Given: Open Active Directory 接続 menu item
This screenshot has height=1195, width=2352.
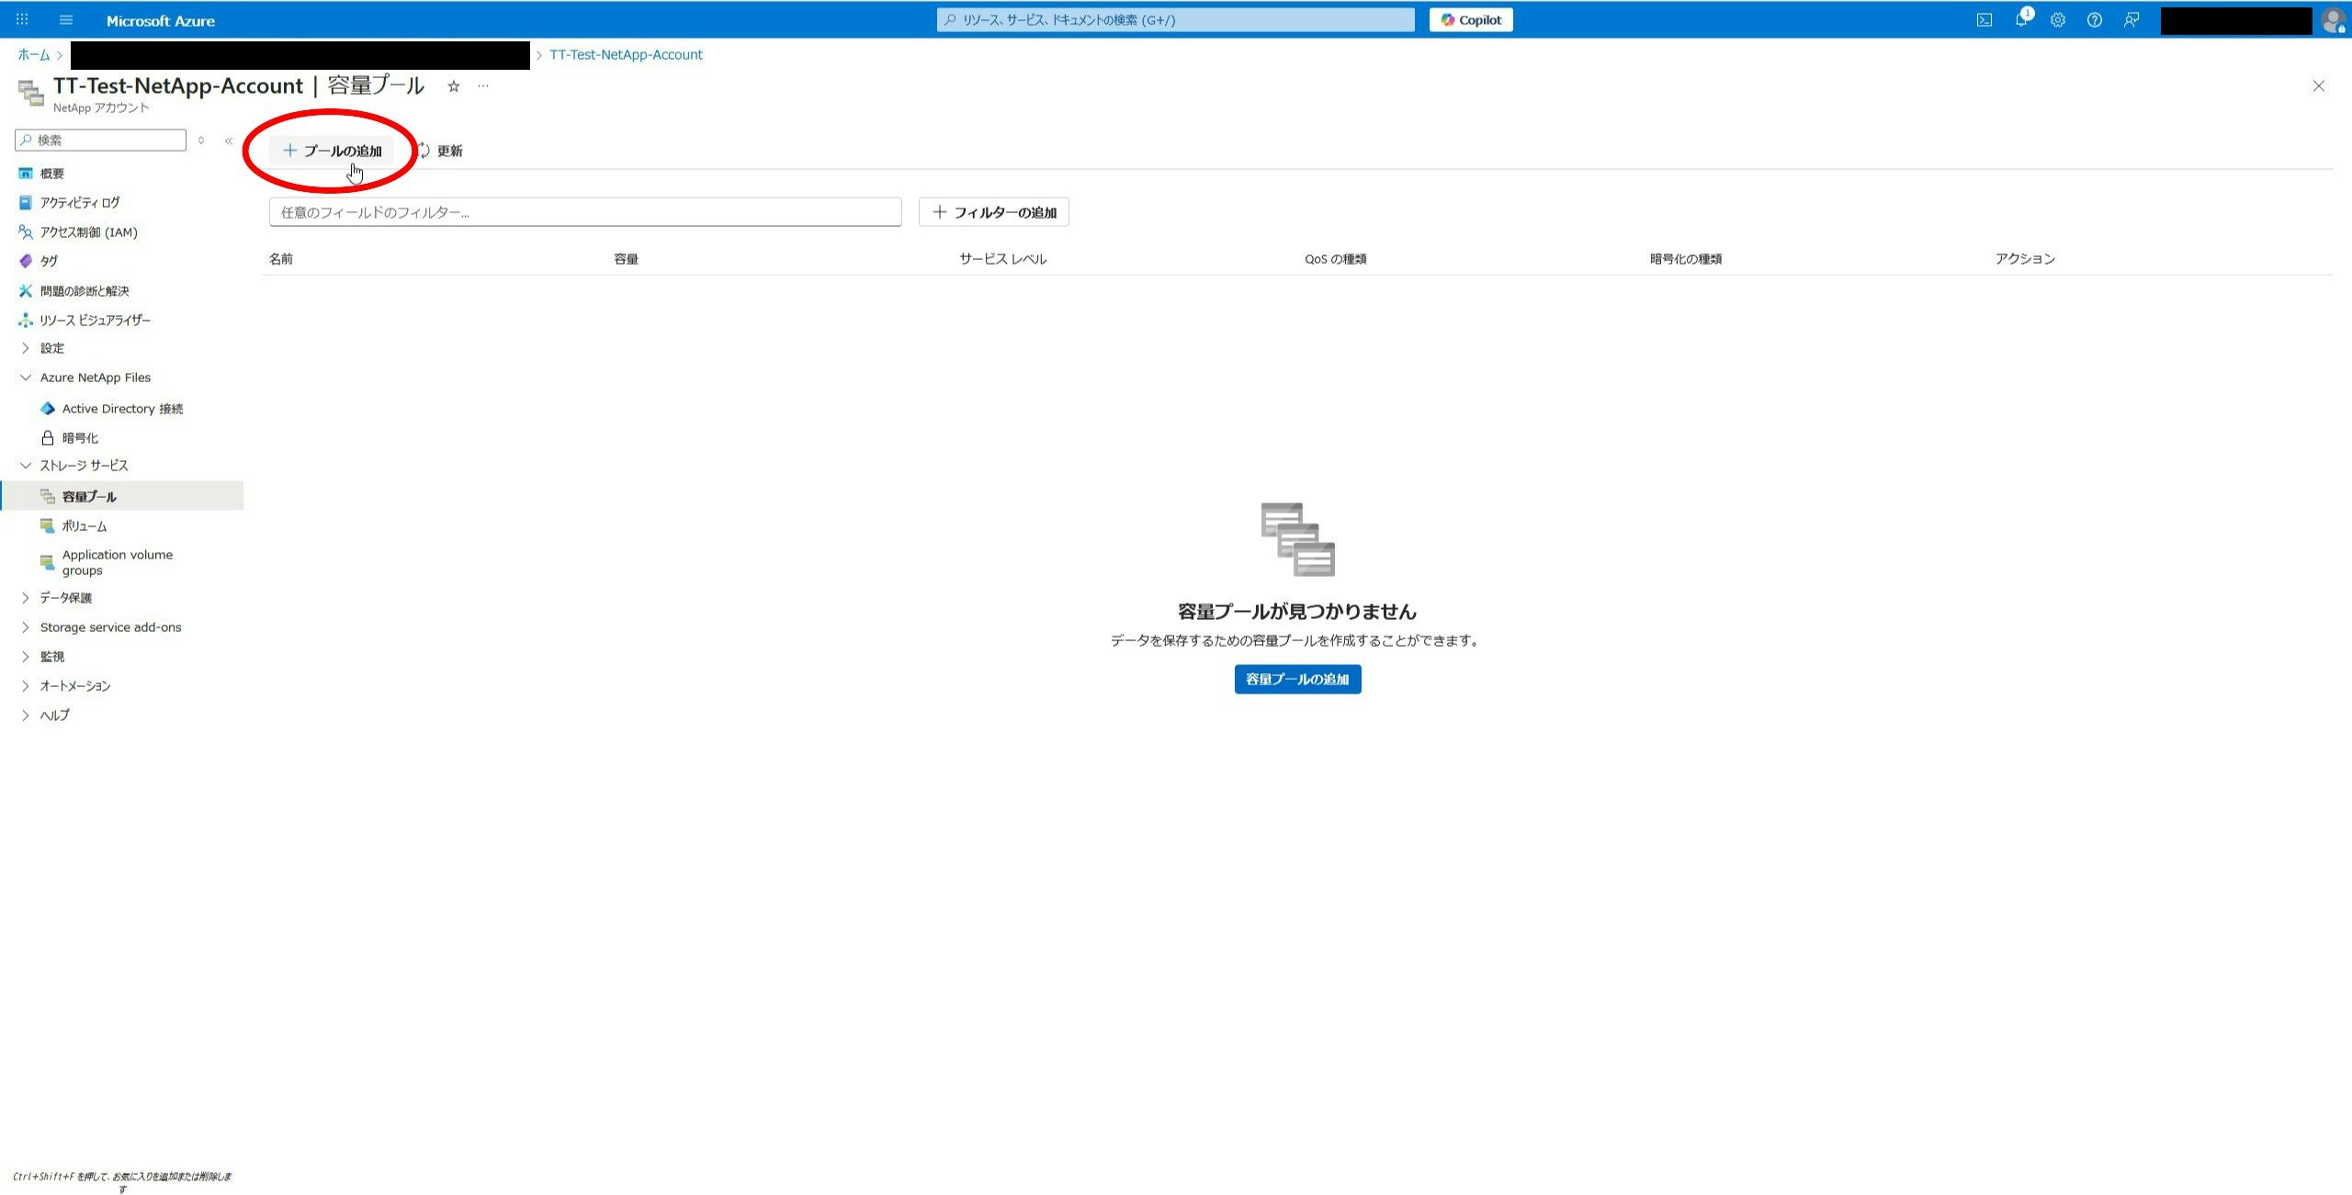Looking at the screenshot, I should point(122,409).
